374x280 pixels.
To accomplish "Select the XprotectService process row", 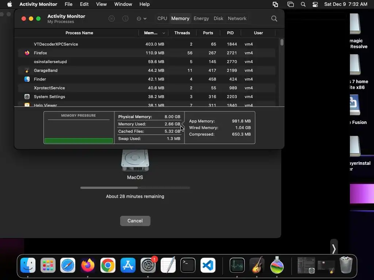I will click(x=147, y=88).
